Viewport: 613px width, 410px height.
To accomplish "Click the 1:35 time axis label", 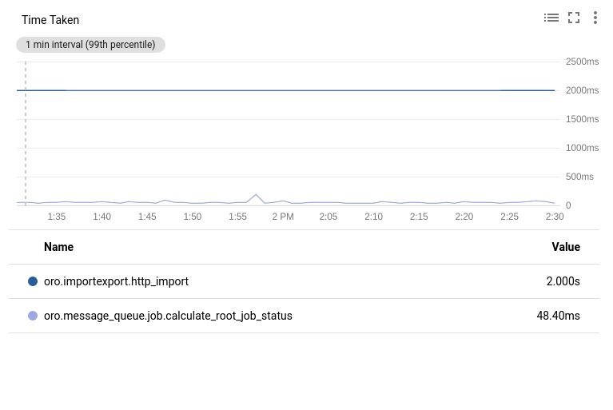I will (57, 217).
